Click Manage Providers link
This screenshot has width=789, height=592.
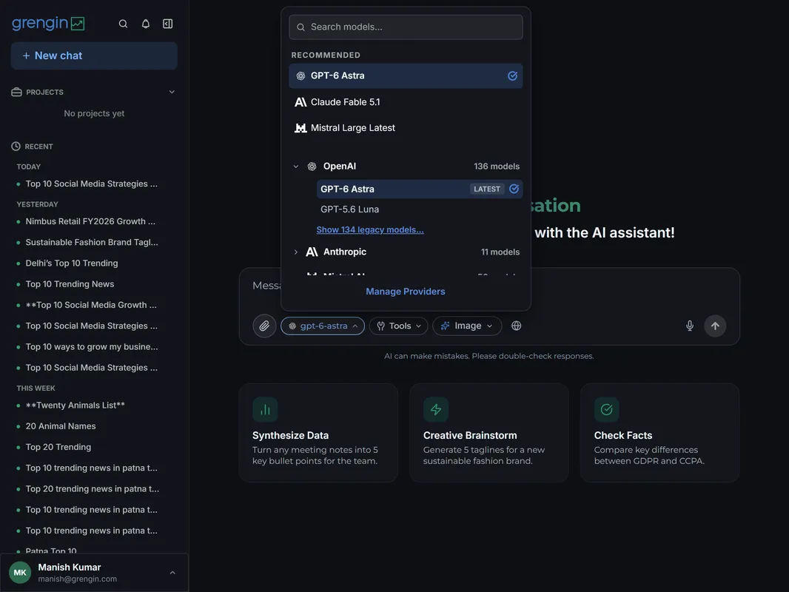406,292
